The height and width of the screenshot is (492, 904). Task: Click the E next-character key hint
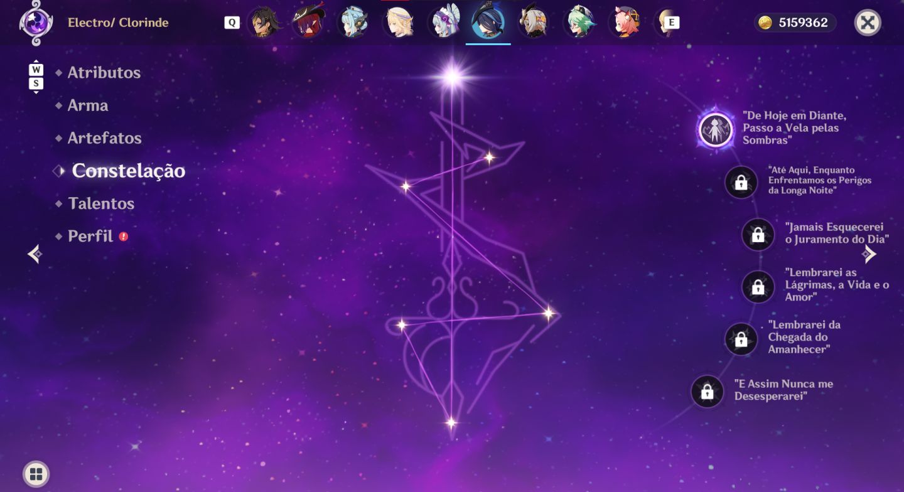click(x=671, y=23)
